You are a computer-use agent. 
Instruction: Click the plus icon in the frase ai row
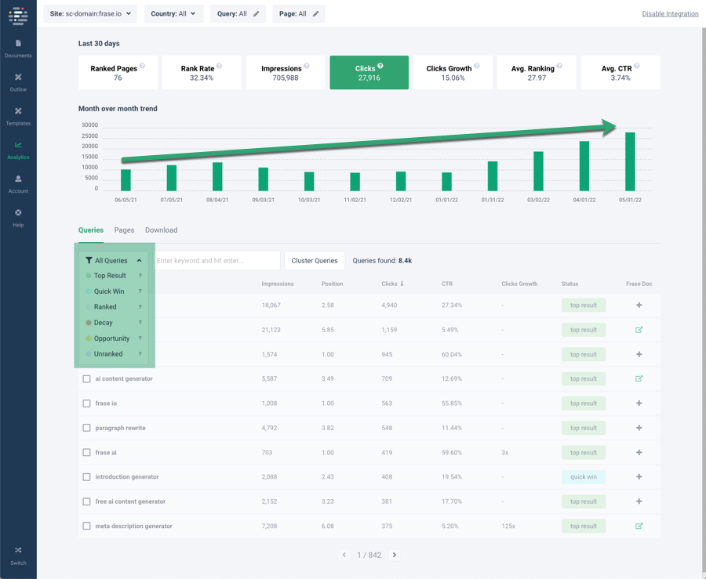pos(639,452)
